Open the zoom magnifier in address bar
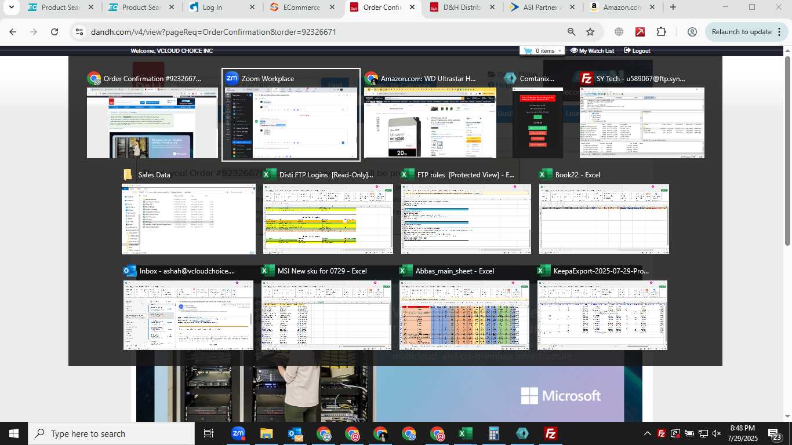Viewport: 792px width, 445px height. (x=572, y=32)
